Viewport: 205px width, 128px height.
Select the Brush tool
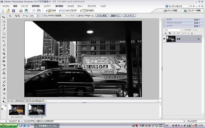[4, 82]
